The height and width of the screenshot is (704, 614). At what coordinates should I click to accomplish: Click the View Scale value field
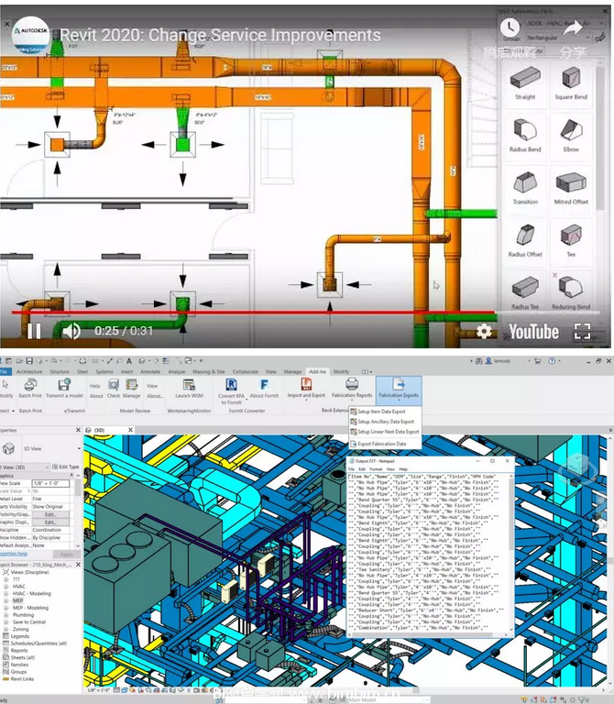[x=50, y=483]
